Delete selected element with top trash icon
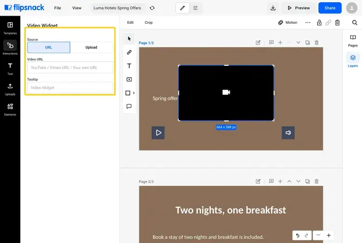 coord(337,22)
